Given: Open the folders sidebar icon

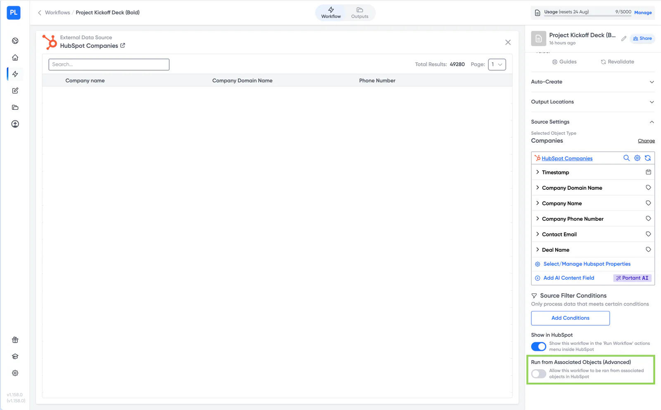Looking at the screenshot, I should point(15,107).
